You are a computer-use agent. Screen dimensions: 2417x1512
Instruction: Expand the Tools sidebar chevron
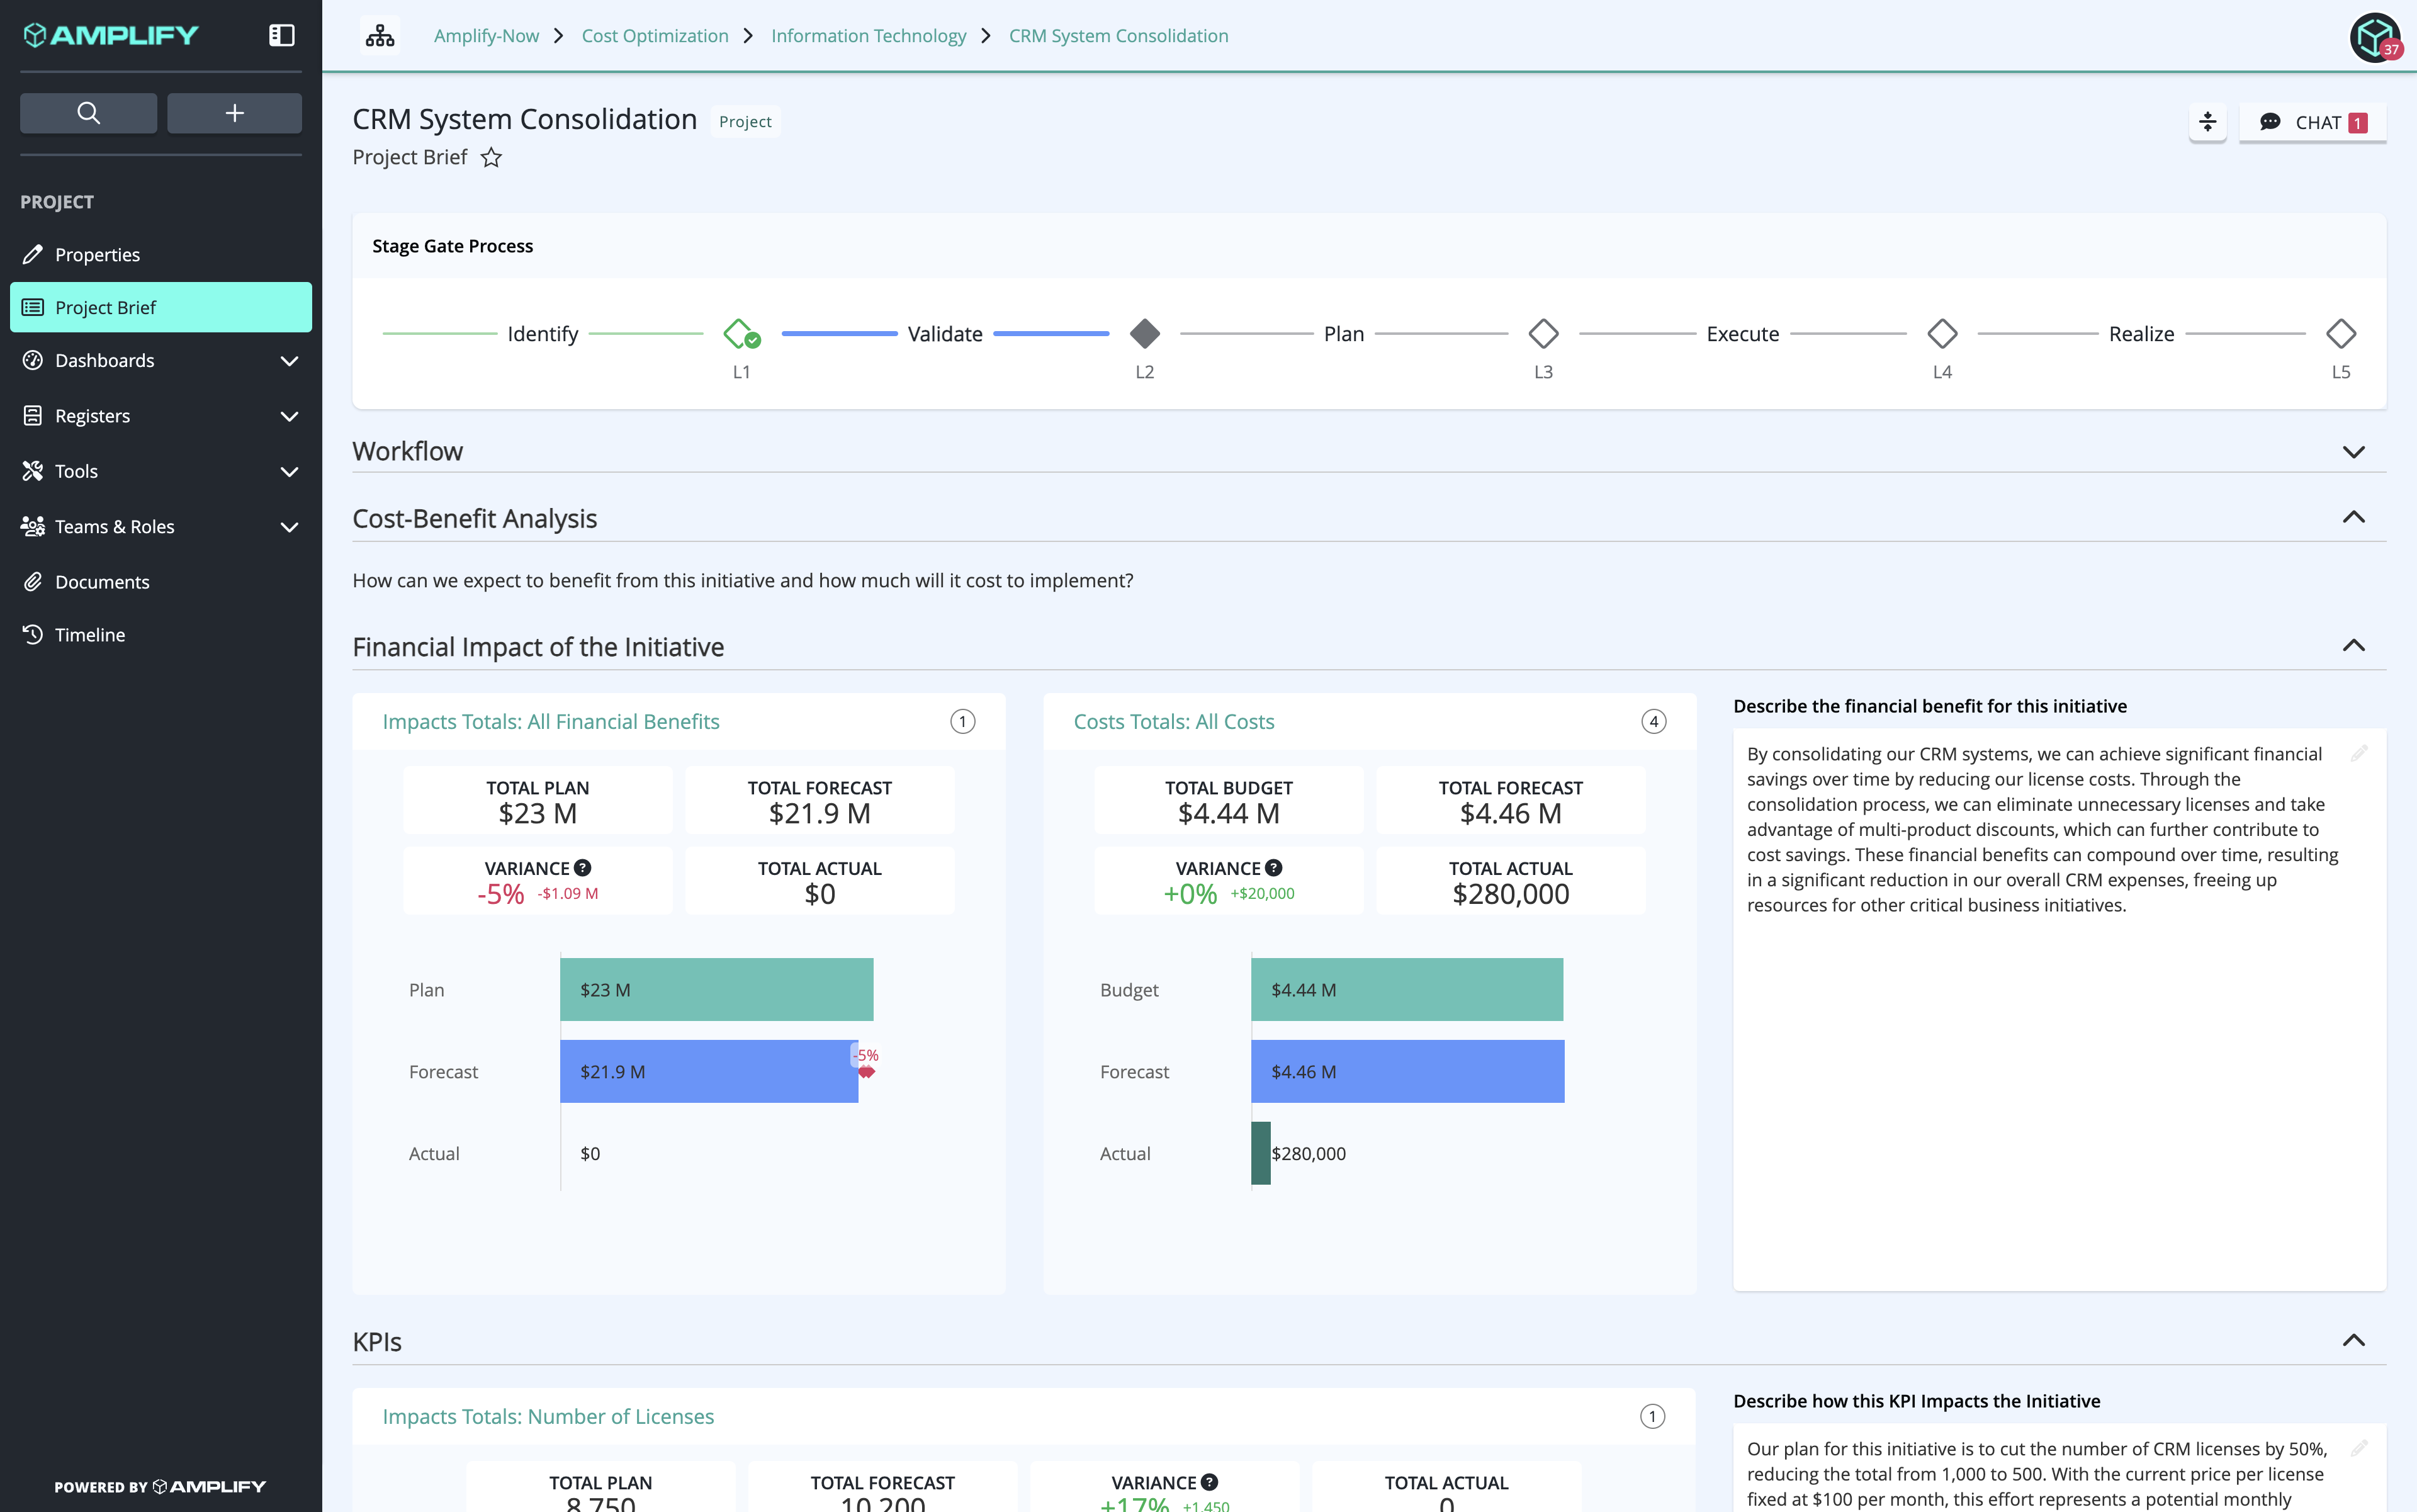point(289,471)
